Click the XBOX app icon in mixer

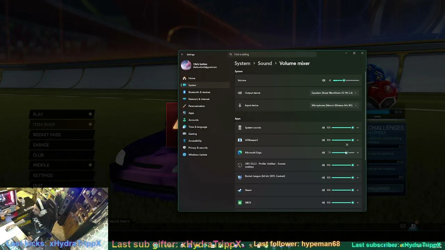[240, 203]
